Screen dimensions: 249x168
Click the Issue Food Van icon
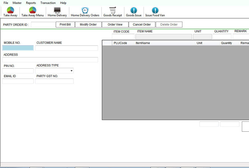click(x=155, y=10)
